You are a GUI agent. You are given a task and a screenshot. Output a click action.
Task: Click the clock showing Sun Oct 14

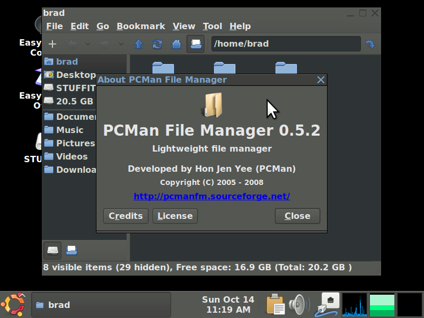click(x=228, y=304)
